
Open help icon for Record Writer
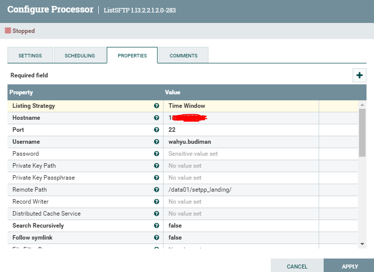[157, 202]
